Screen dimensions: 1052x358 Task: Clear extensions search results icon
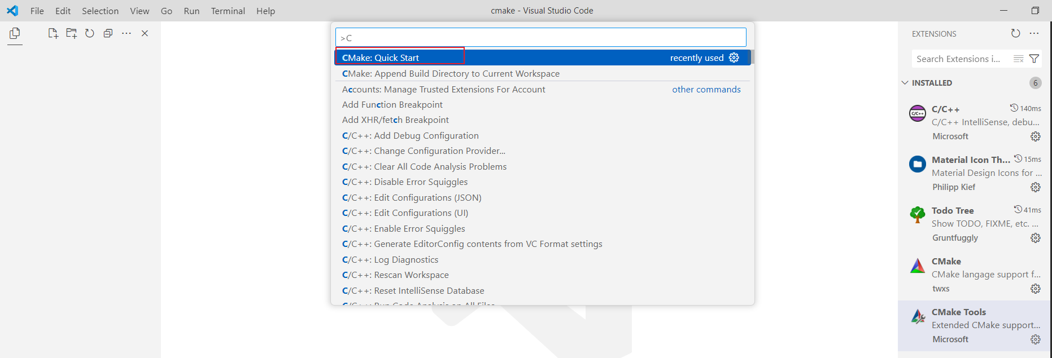[x=1019, y=59]
